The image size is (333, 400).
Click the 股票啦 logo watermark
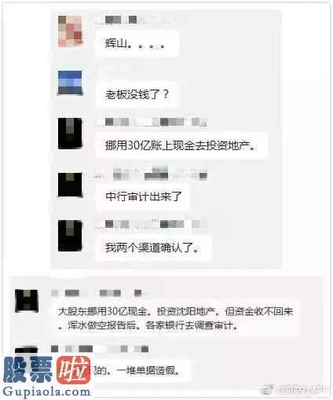47,369
